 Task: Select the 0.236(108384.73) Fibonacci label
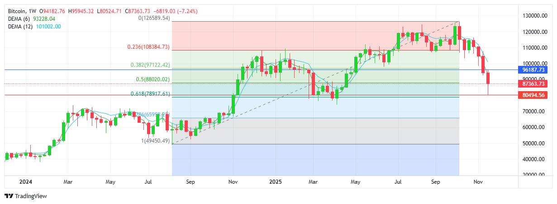click(148, 46)
